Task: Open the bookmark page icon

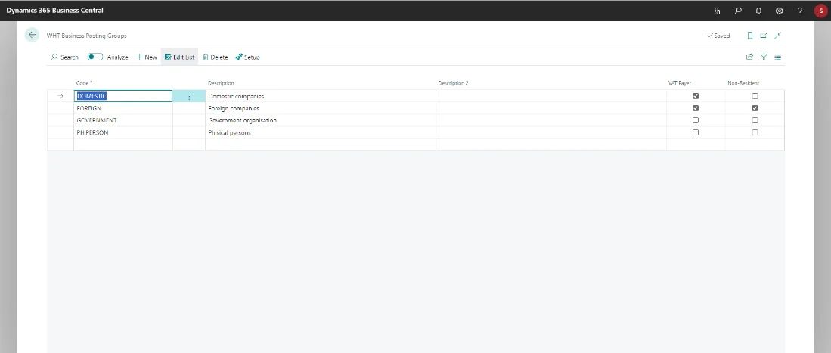Action: [750, 36]
